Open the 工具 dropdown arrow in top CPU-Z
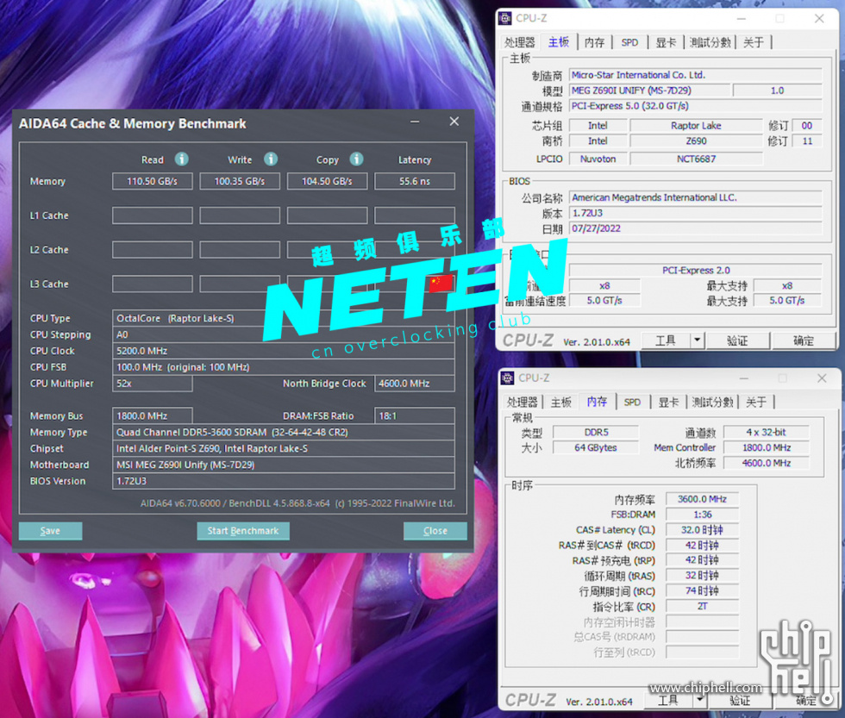Screen dimensions: 845x718 click(698, 340)
